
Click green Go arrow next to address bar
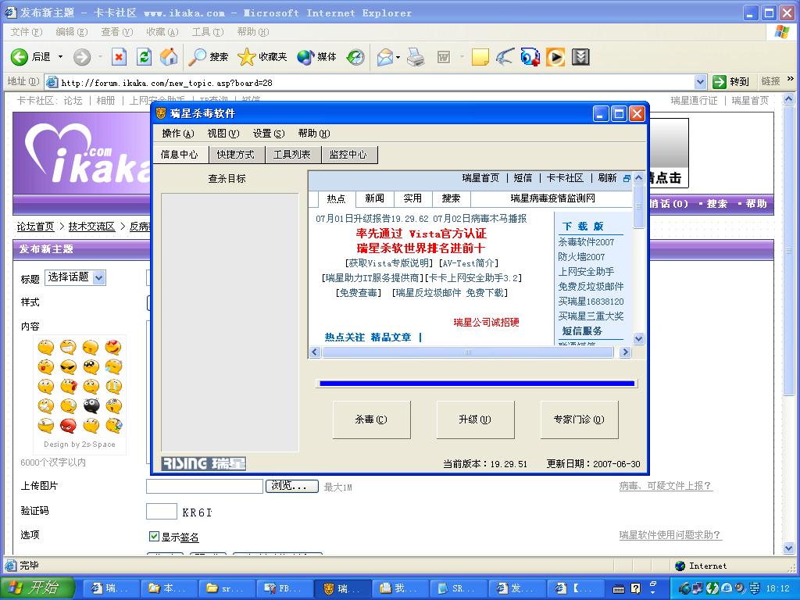(720, 81)
